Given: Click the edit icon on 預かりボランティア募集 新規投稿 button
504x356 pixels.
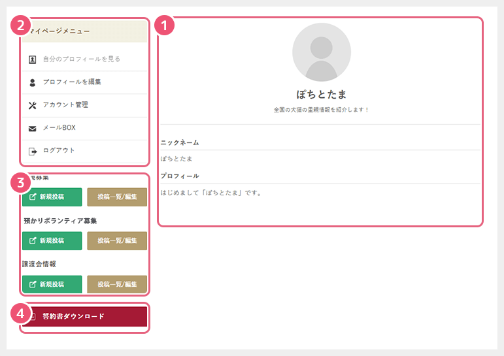Looking at the screenshot, I should click(33, 240).
